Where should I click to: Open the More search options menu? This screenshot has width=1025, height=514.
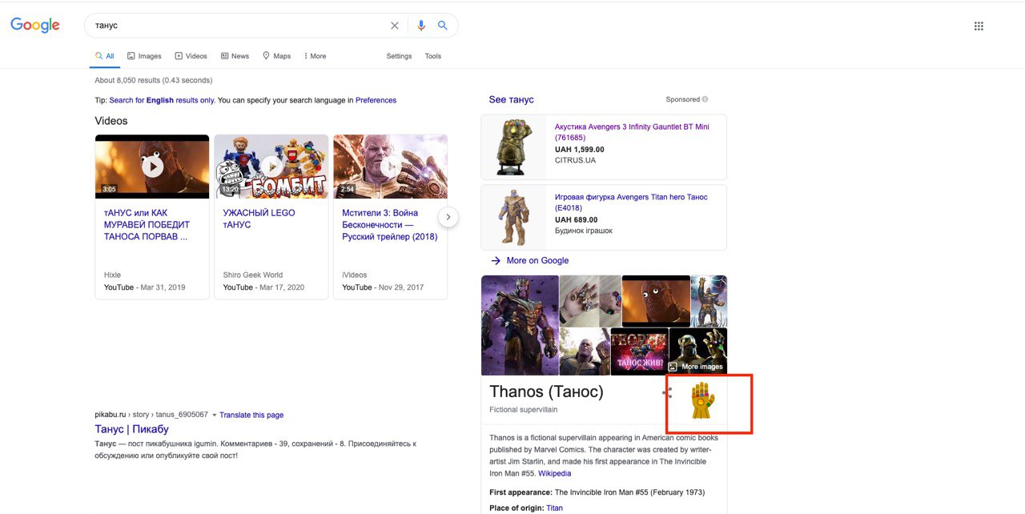coord(315,56)
